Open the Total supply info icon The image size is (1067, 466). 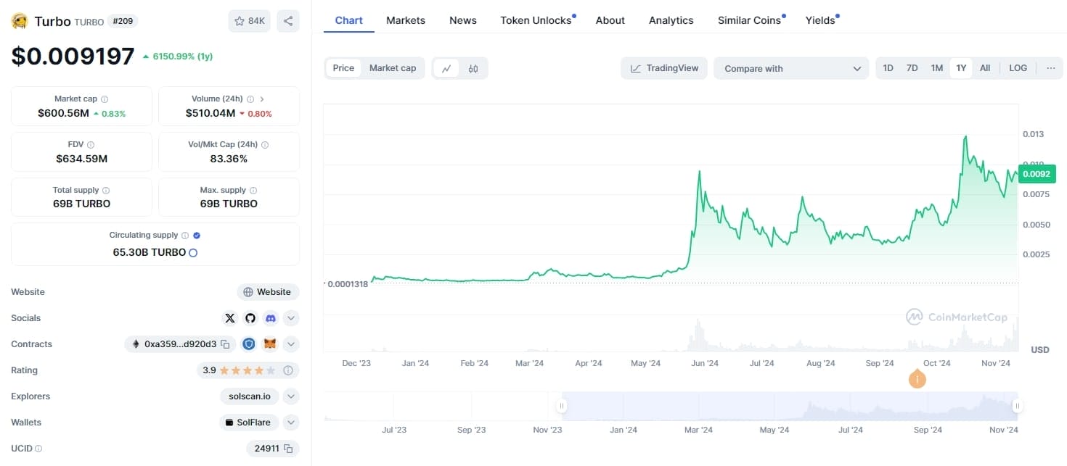106,191
